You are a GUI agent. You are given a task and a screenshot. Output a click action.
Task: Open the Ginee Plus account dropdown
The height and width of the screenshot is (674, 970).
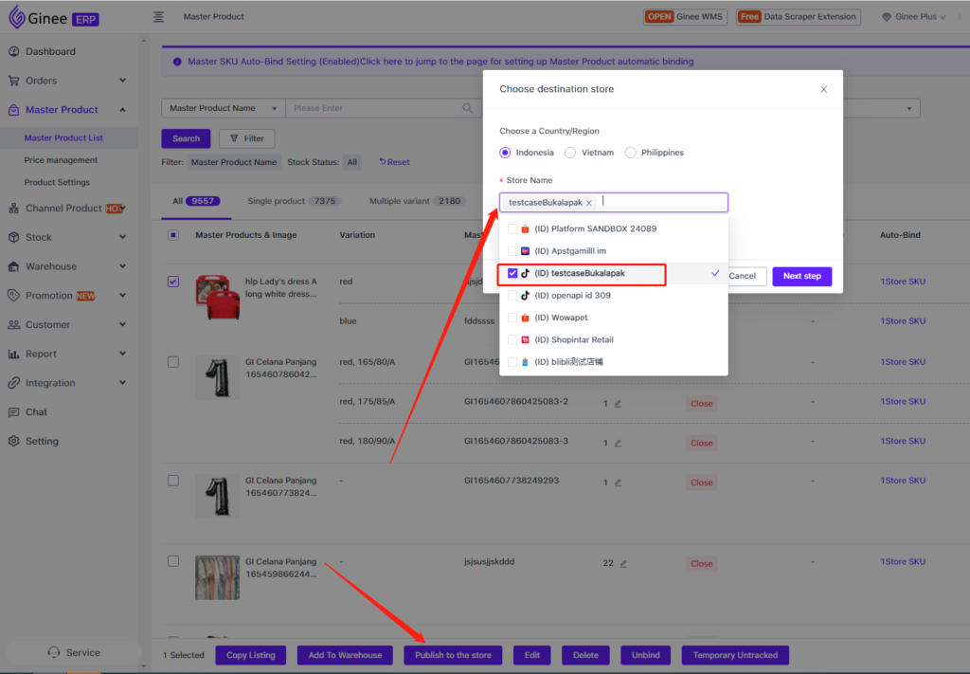click(914, 17)
